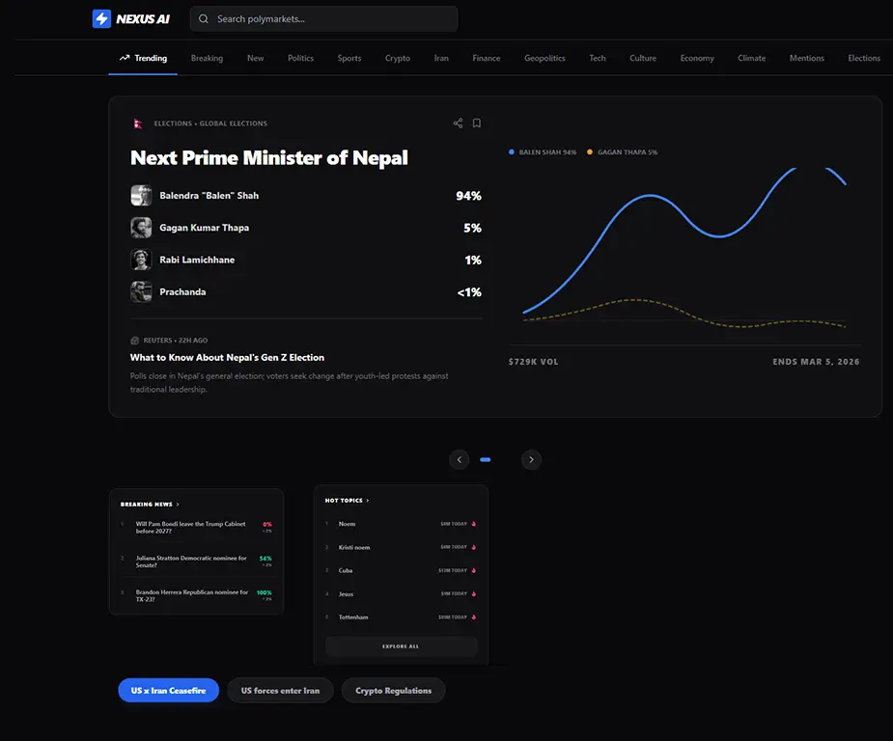The width and height of the screenshot is (893, 741).
Task: Open the Nepal's Gen Z Election article
Action: tap(227, 357)
